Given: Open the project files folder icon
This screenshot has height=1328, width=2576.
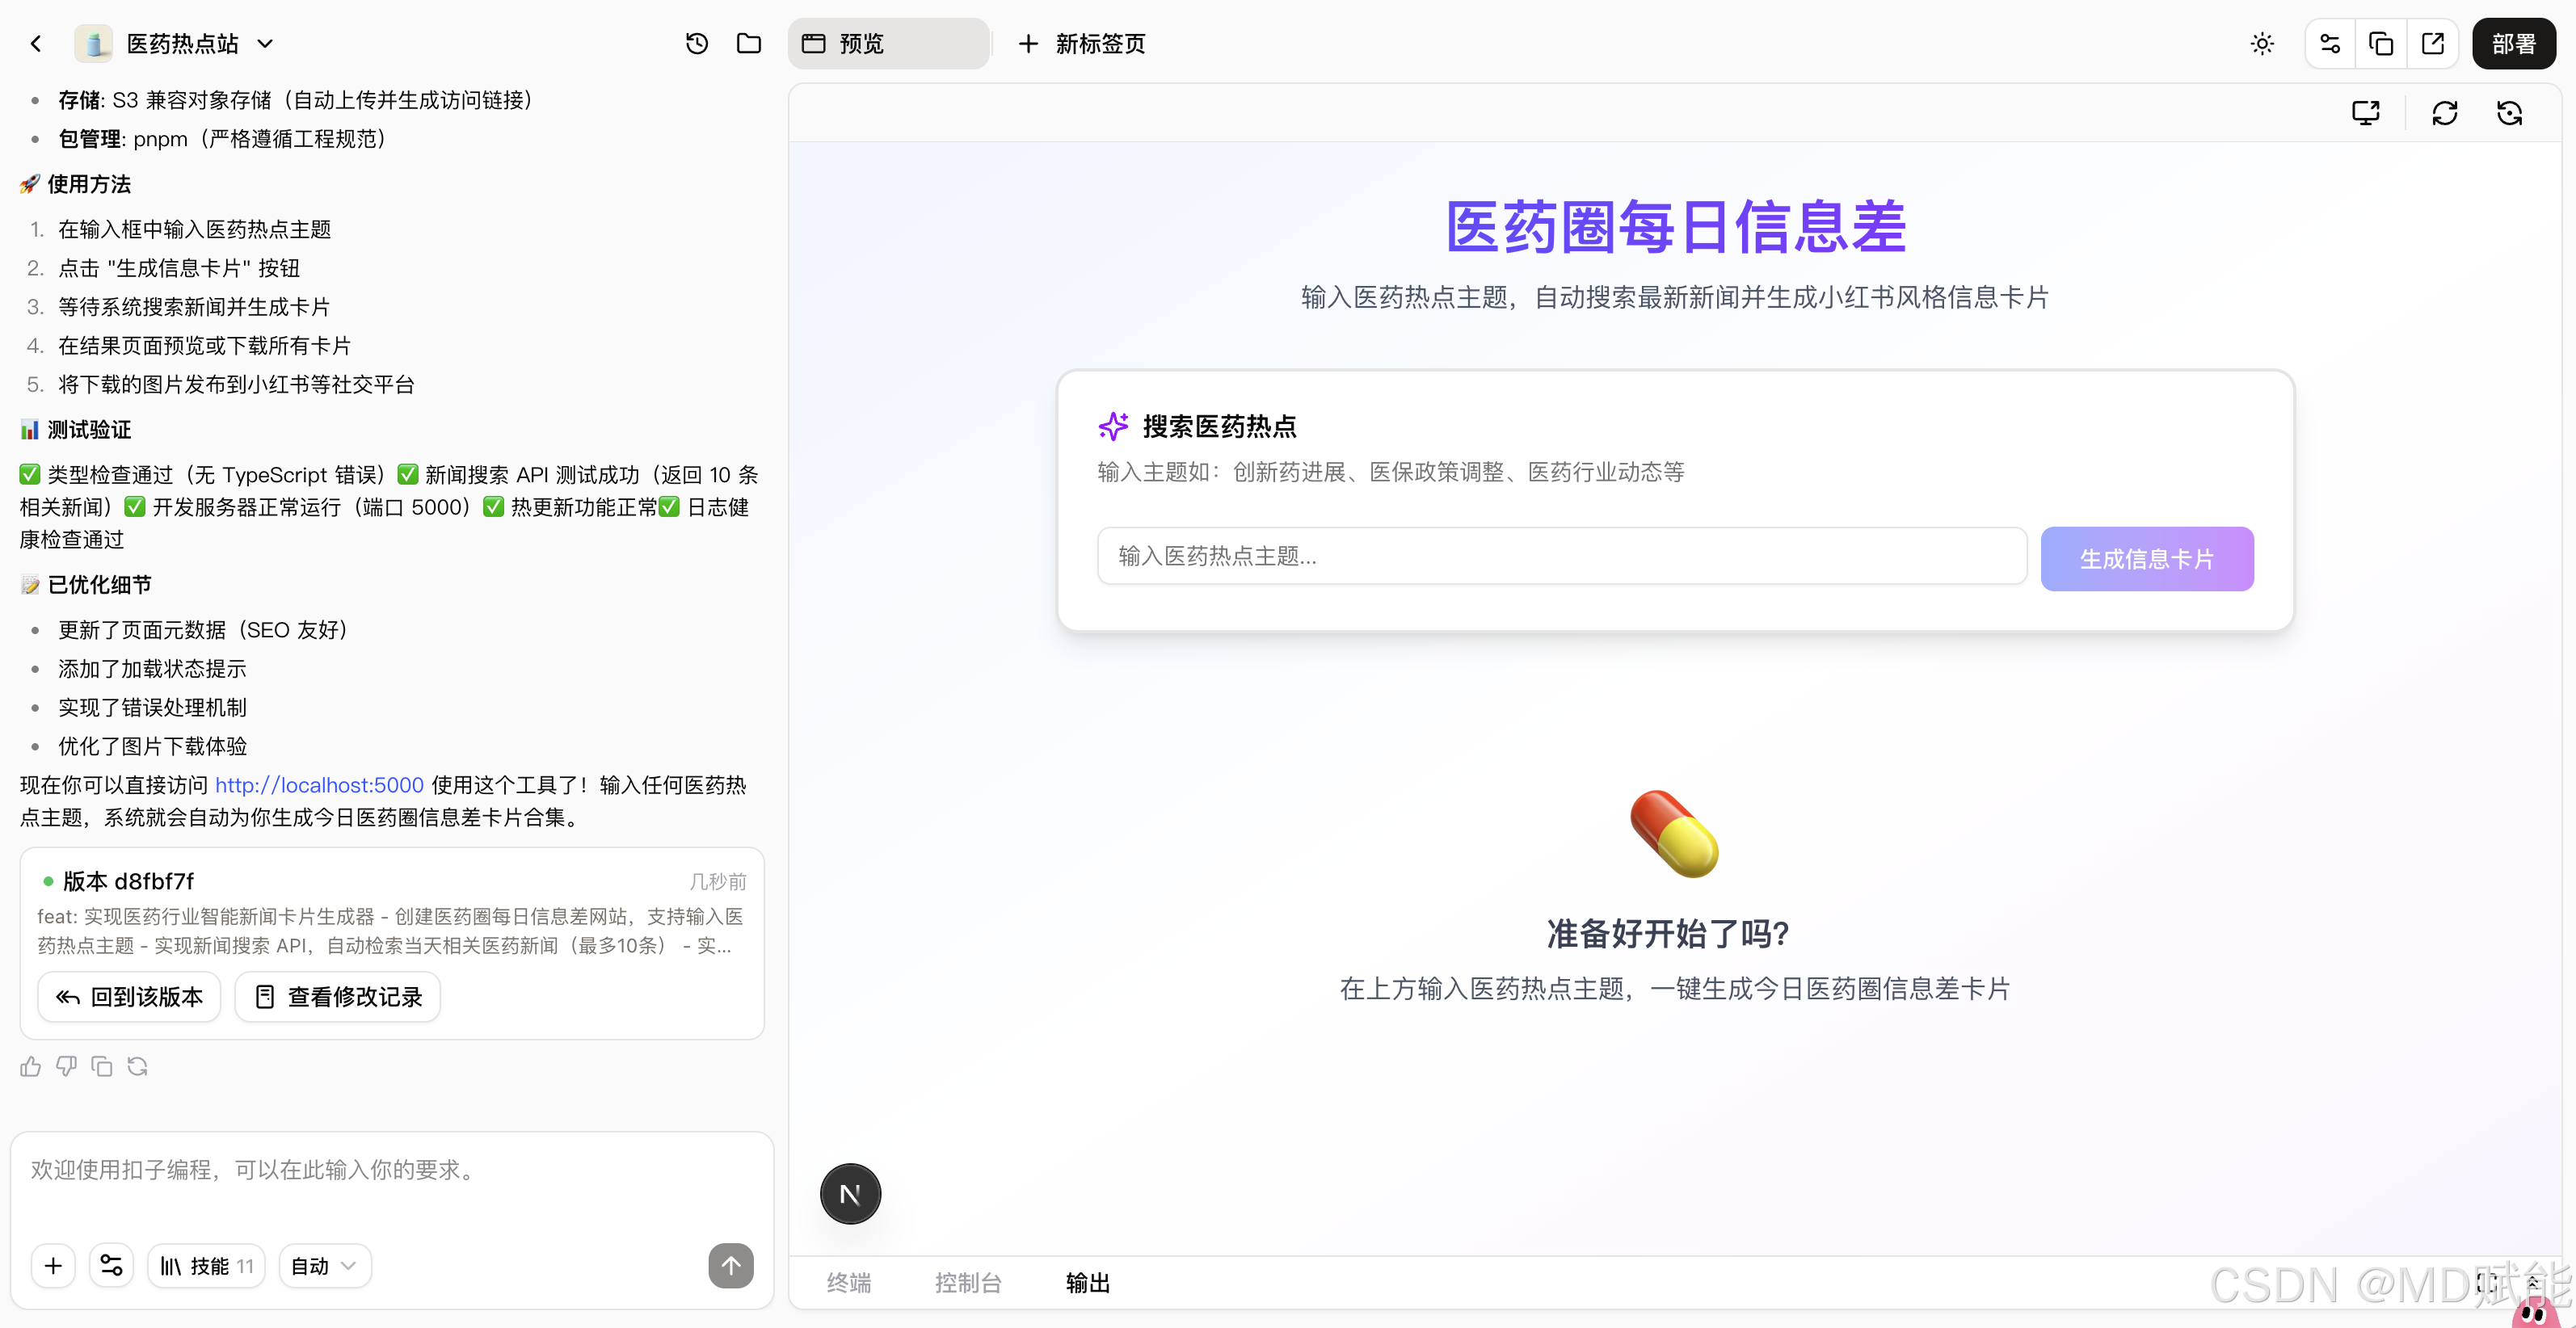Looking at the screenshot, I should coord(749,44).
